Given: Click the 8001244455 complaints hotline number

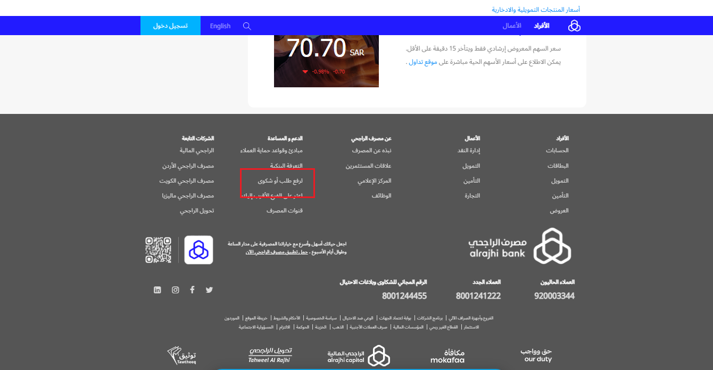Looking at the screenshot, I should point(404,296).
